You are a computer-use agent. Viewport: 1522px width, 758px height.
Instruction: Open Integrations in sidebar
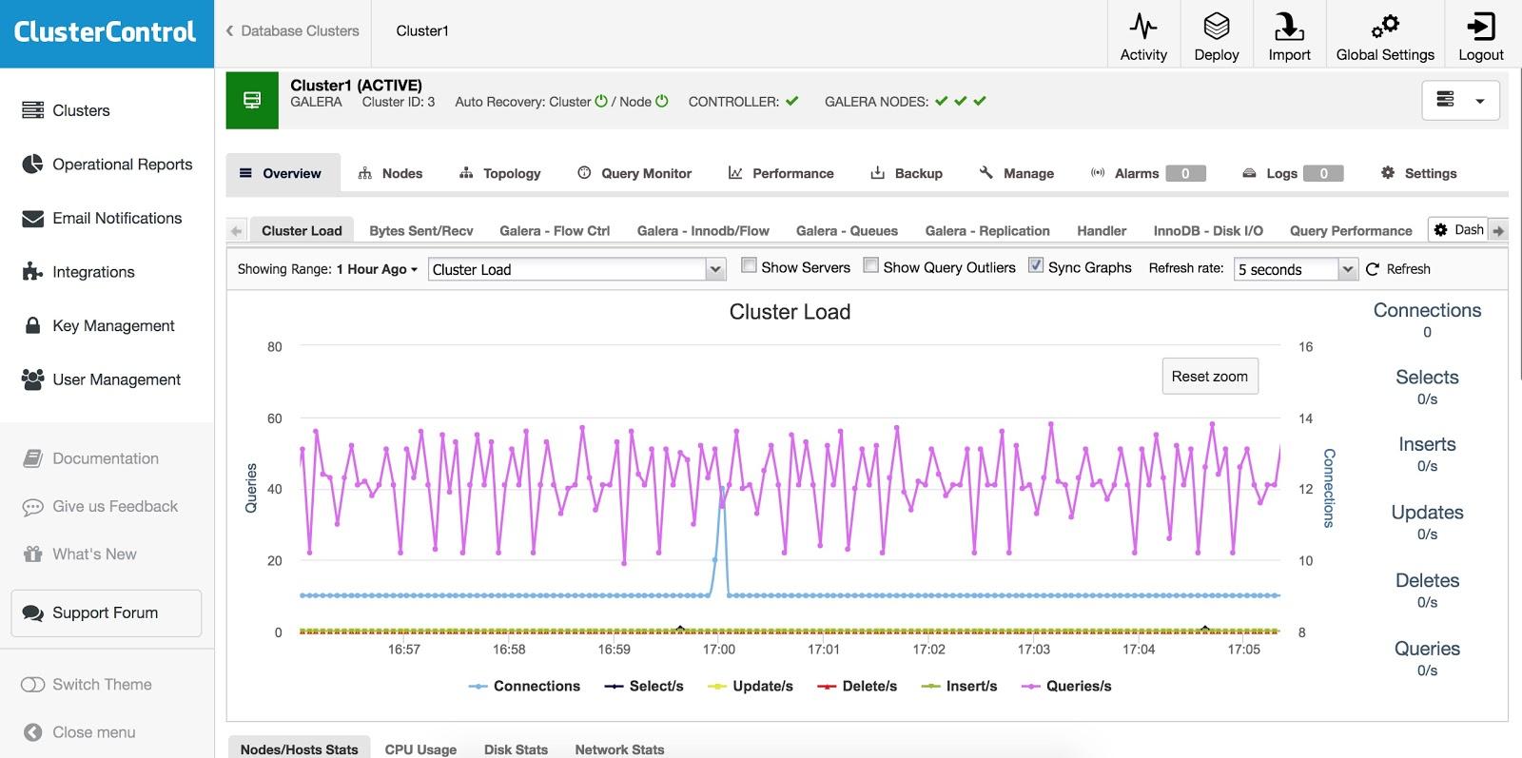[x=78, y=272]
